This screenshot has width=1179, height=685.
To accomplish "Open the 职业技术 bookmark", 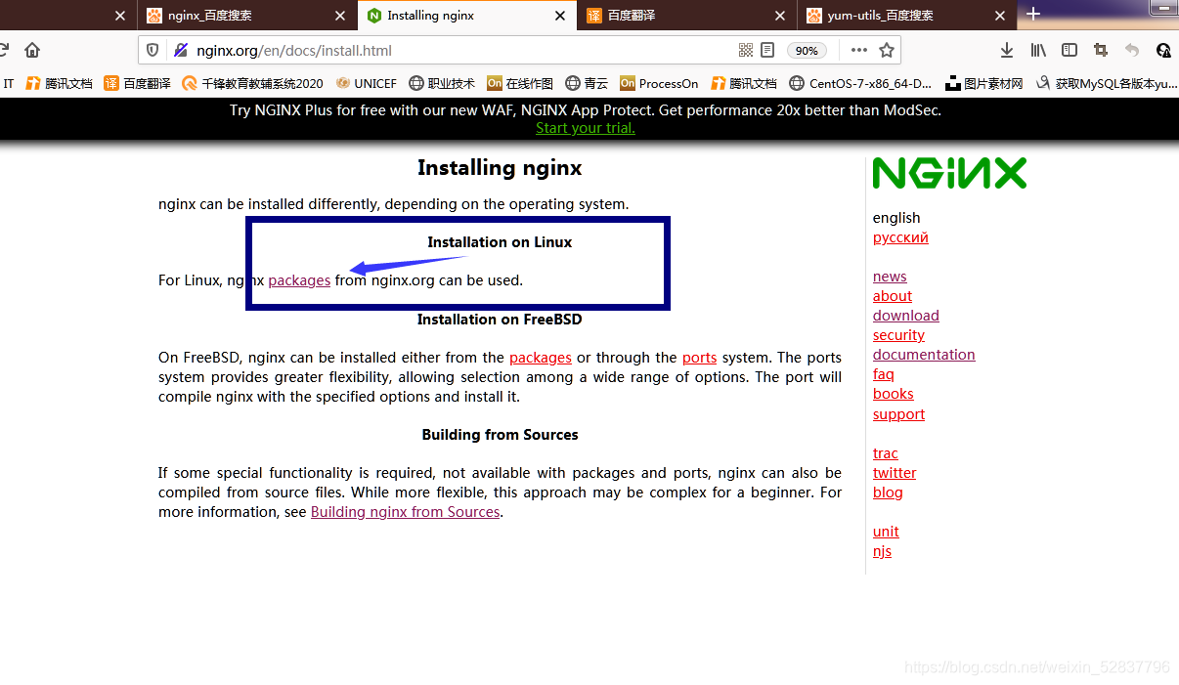I will [x=442, y=84].
